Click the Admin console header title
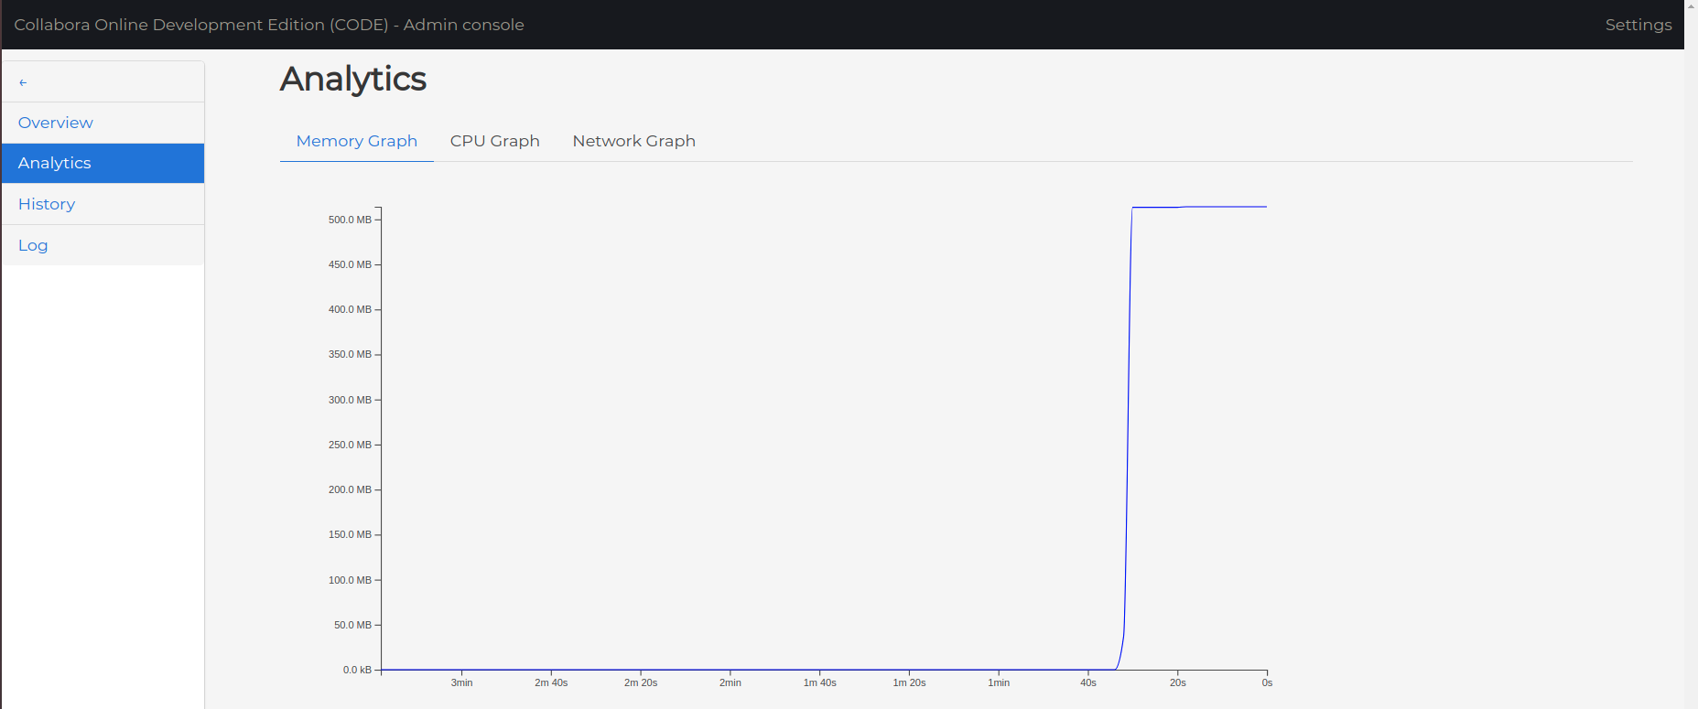The width and height of the screenshot is (1698, 709). (269, 25)
